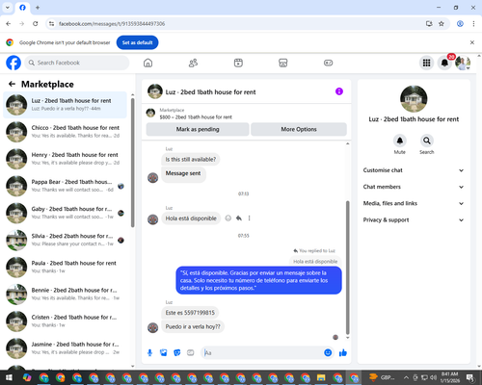Go back using Marketplace back arrow
482x385 pixels.
(12, 84)
